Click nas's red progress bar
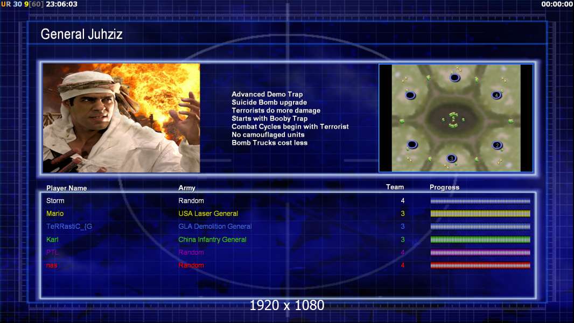 [480, 265]
